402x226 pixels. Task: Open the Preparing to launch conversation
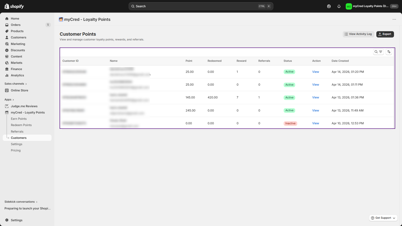point(28,208)
